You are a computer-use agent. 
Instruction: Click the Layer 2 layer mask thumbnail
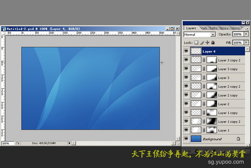tap(212, 104)
